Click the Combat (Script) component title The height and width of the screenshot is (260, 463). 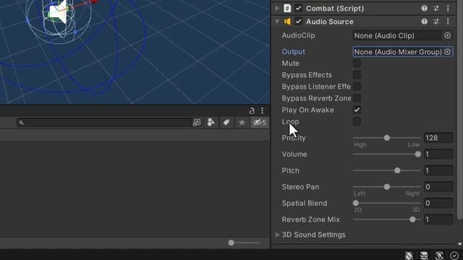335,8
